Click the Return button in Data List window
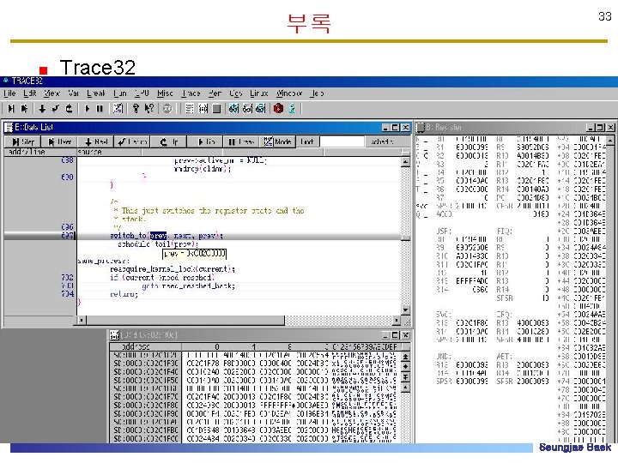 131,141
